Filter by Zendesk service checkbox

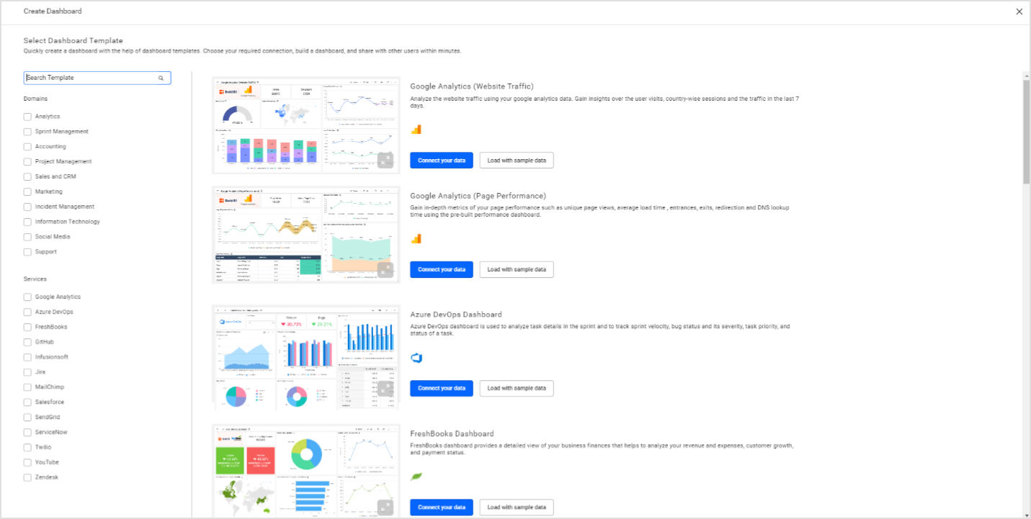27,477
